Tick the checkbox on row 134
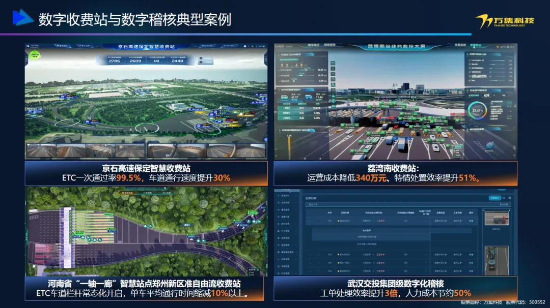This screenshot has height=308, width=550. 318,271
